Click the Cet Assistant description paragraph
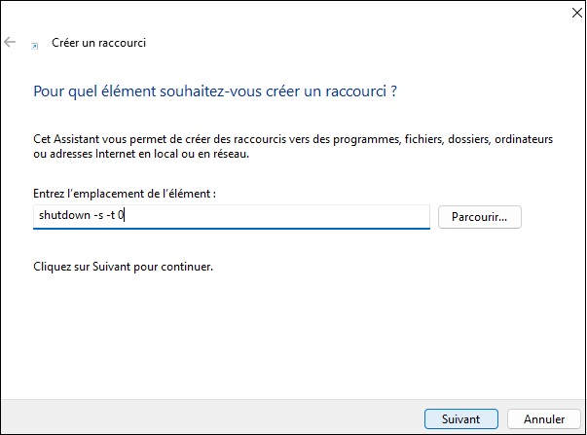This screenshot has width=587, height=435. pos(293,146)
